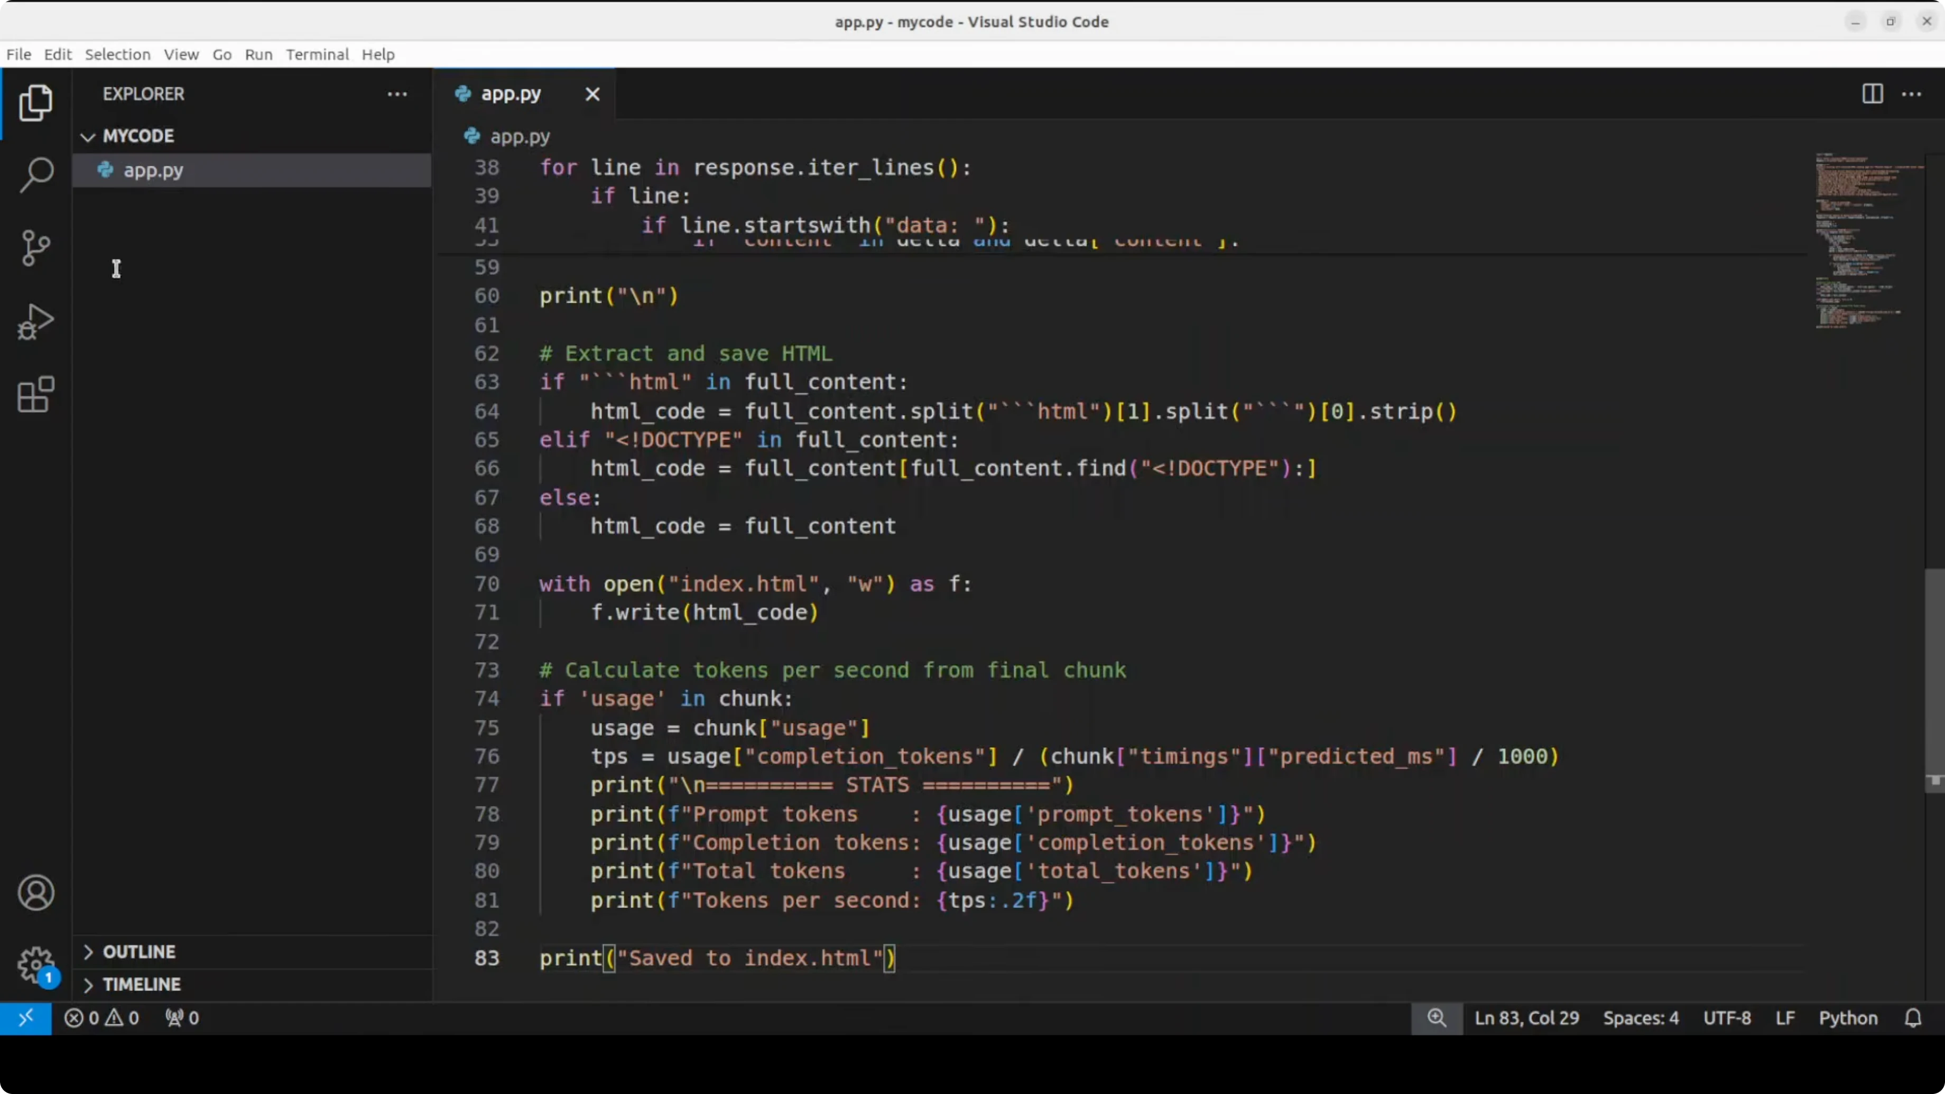
Task: Open the Extensions view
Action: (35, 395)
